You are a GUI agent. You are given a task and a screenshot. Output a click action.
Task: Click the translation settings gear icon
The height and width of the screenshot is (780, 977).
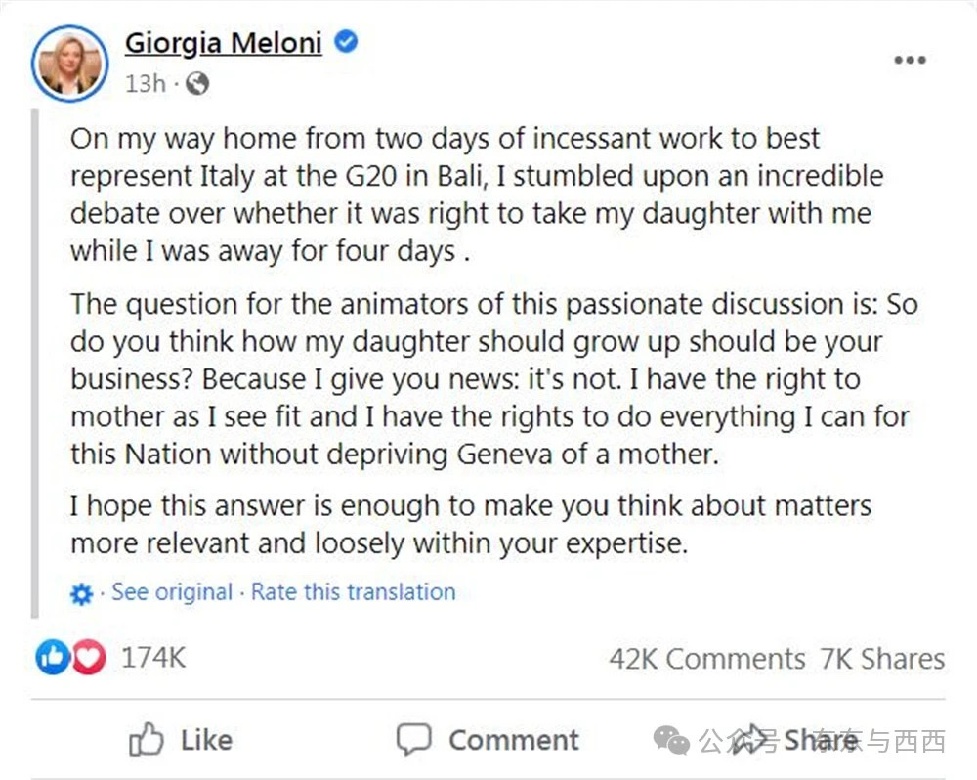coord(82,593)
